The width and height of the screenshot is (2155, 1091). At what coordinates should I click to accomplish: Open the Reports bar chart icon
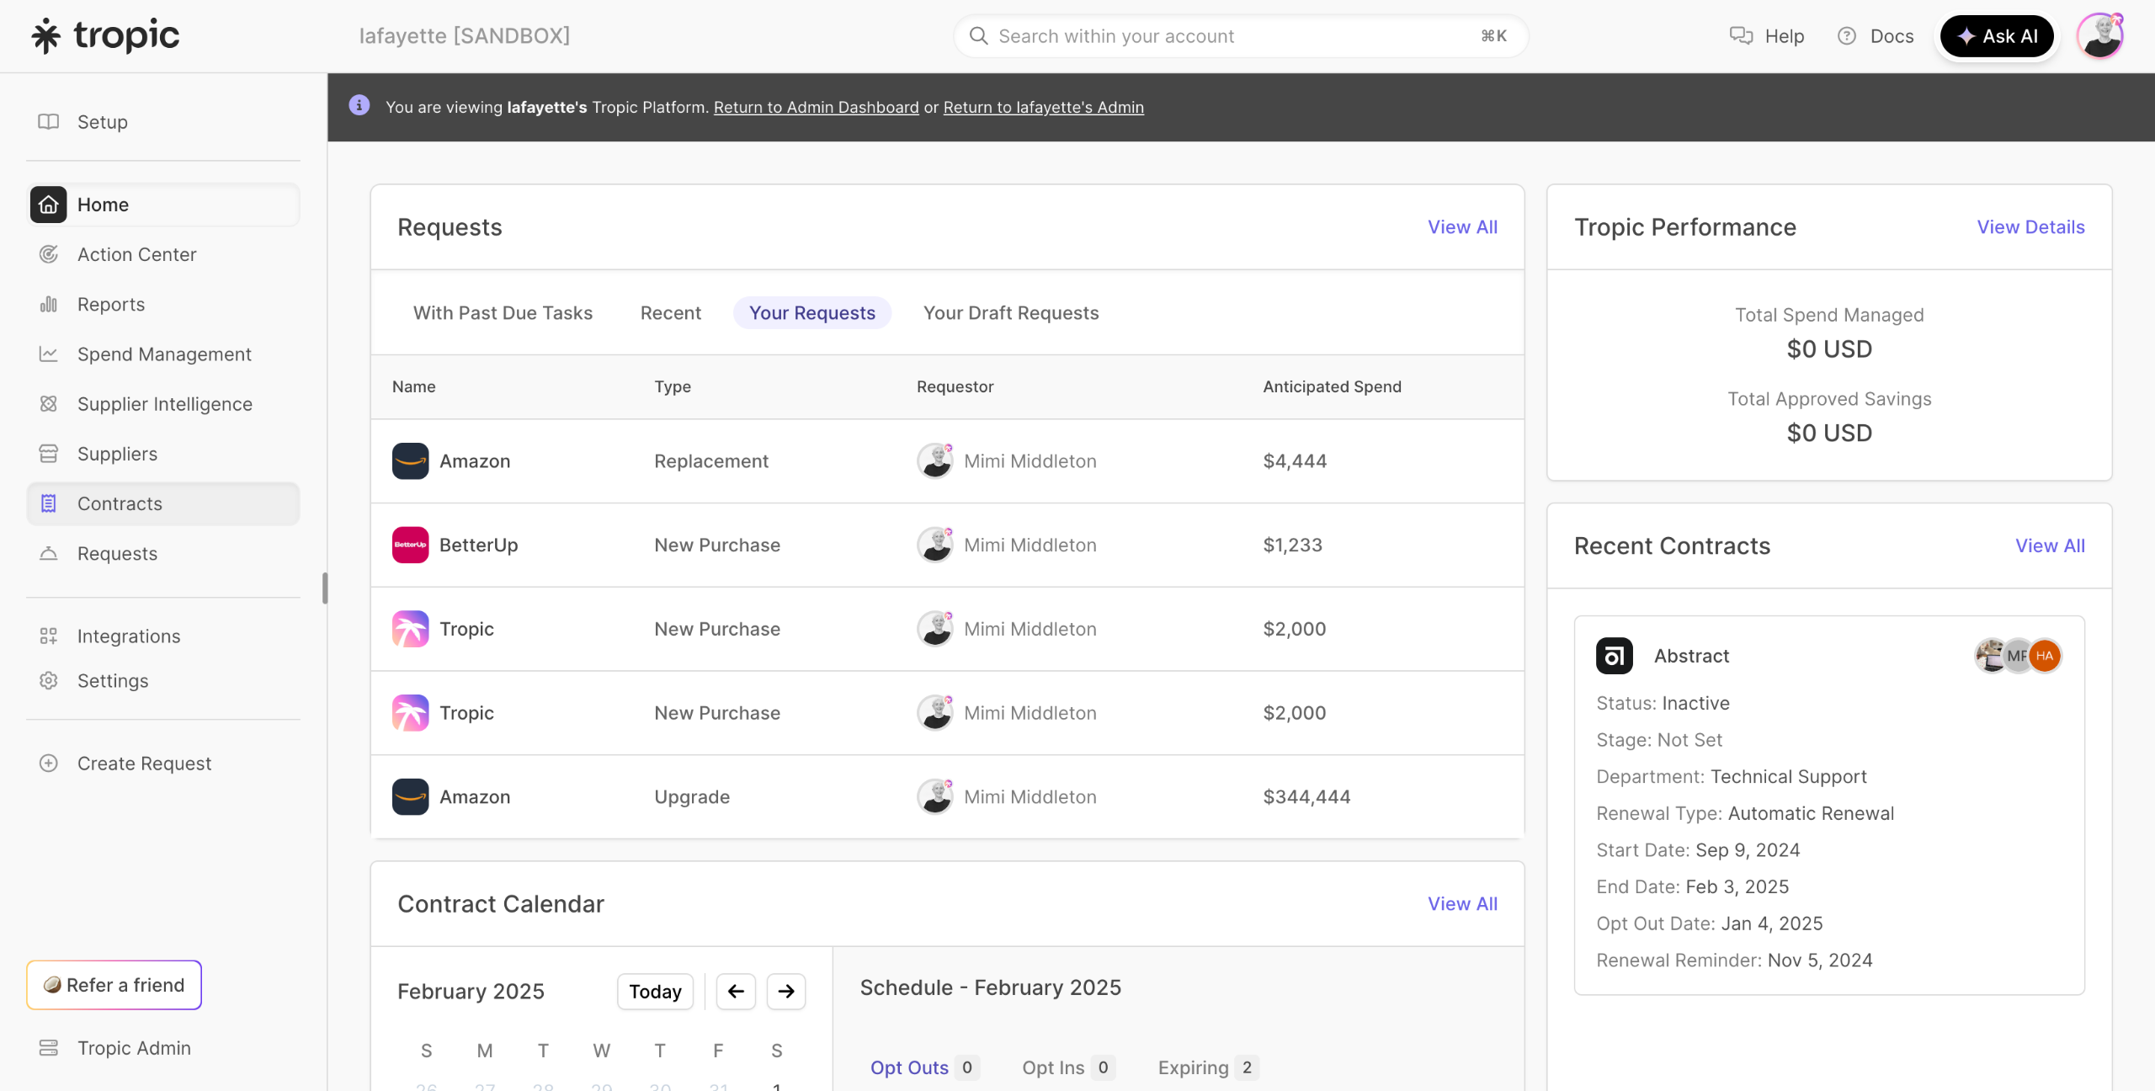49,304
